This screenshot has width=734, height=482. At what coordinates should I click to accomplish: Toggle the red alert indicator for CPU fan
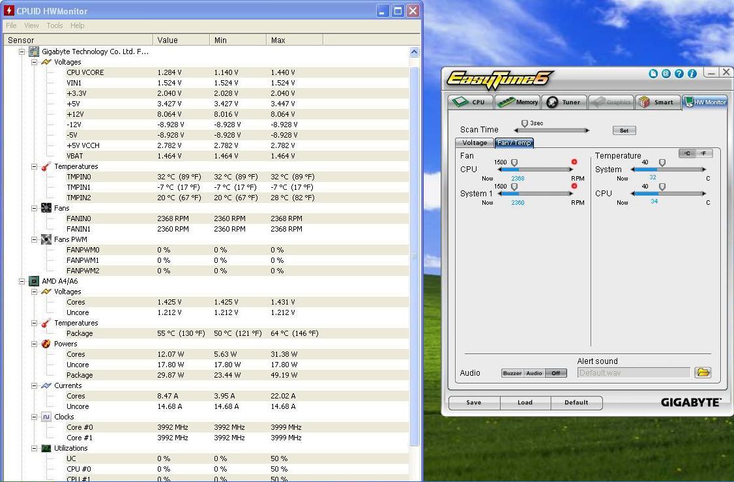(574, 162)
